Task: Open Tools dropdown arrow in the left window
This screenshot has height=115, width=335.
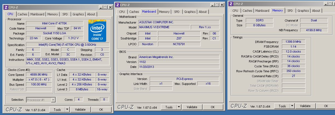Action: pos(67,110)
